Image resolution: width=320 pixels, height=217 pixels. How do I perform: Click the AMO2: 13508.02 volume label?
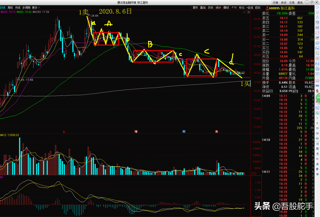tap(9, 135)
